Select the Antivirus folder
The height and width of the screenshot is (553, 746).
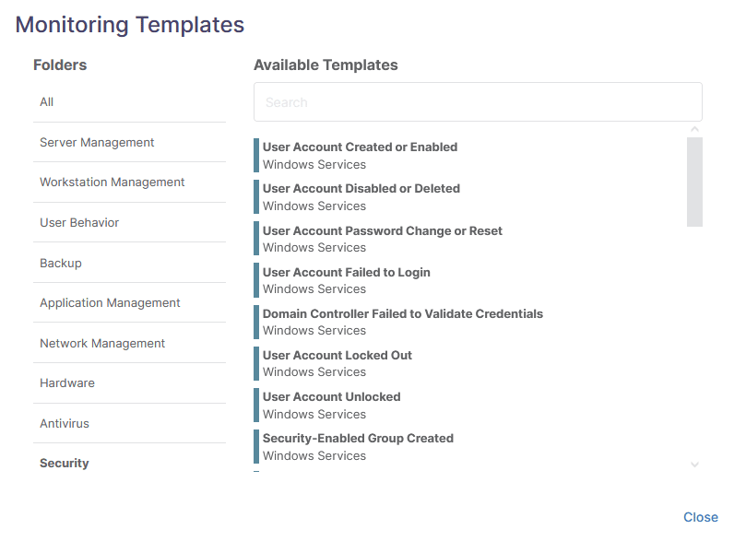[129, 424]
